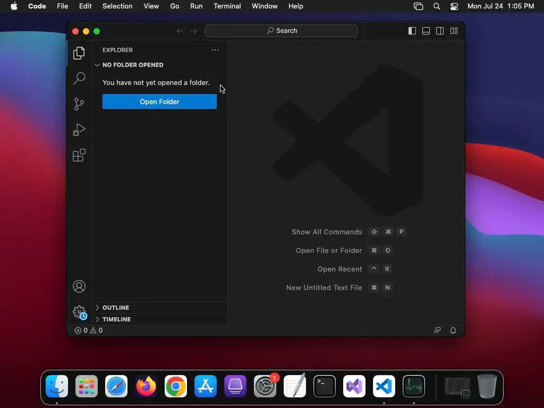This screenshot has height=408, width=544.
Task: Click the Explorer views and more actions ellipsis
Action: (x=215, y=50)
